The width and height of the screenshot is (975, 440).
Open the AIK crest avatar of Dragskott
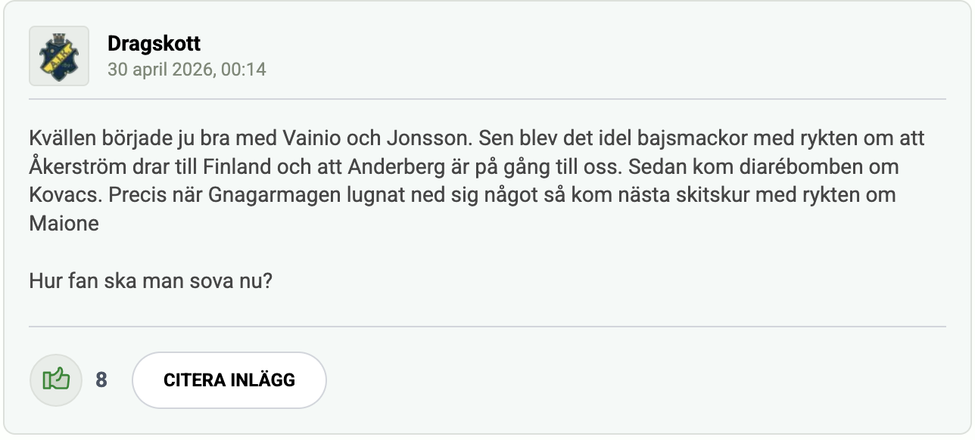coord(59,56)
